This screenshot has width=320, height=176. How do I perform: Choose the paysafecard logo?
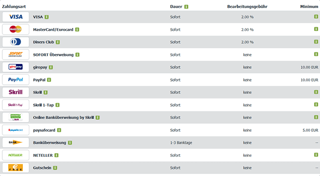click(16, 130)
